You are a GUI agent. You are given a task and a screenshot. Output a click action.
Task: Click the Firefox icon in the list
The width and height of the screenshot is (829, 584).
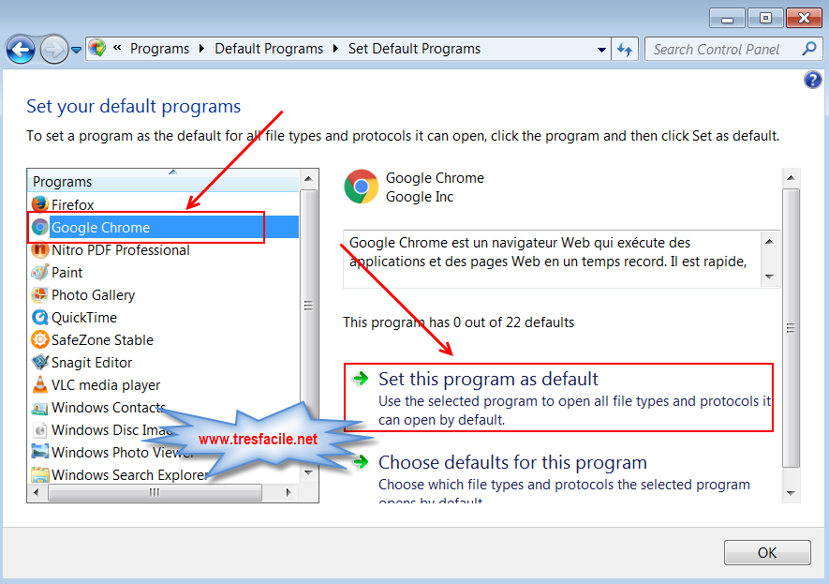39,204
